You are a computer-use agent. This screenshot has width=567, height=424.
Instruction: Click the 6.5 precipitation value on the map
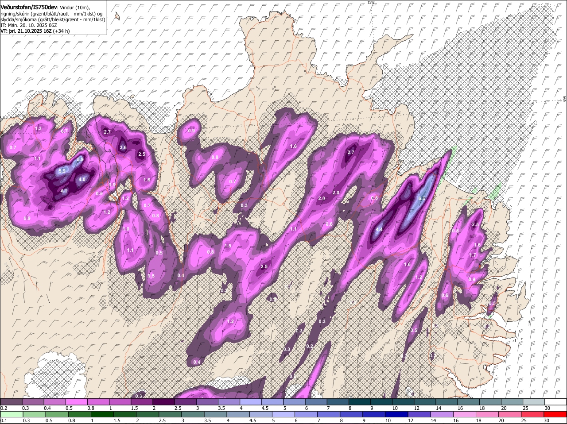421,199
